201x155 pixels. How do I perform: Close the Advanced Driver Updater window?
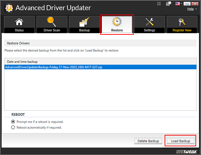click(195, 3)
